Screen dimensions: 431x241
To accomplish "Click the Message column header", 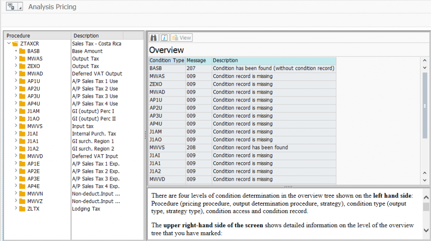I will coord(199,60).
